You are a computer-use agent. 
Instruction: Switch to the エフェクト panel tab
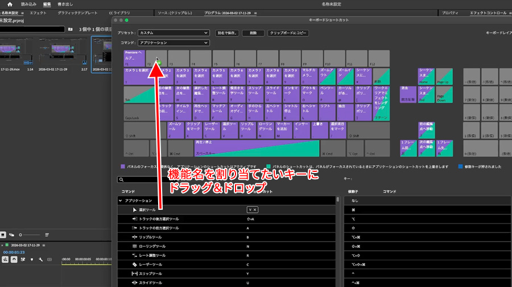tap(38, 13)
